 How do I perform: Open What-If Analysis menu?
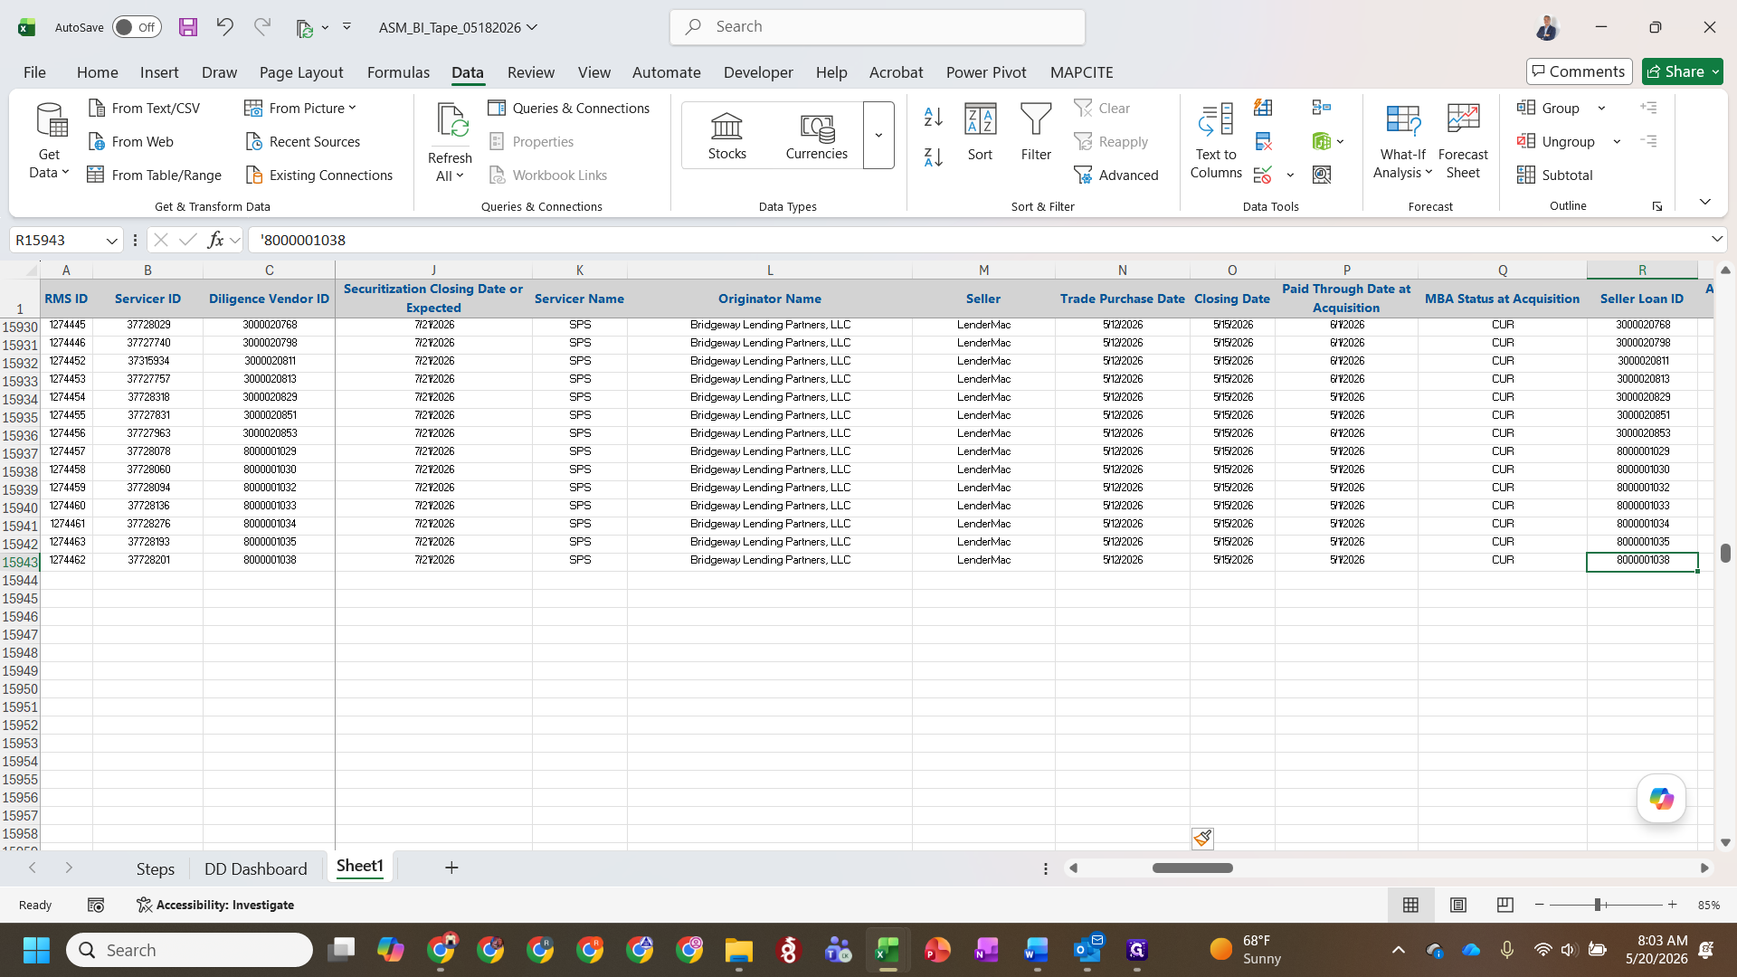pos(1402,140)
